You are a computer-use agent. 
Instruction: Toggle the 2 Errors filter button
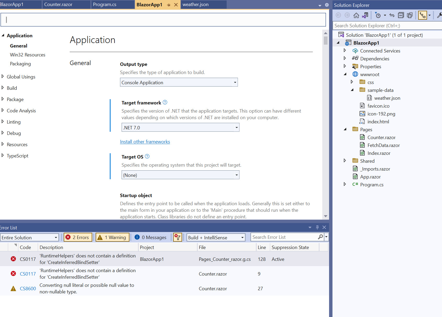pos(78,237)
